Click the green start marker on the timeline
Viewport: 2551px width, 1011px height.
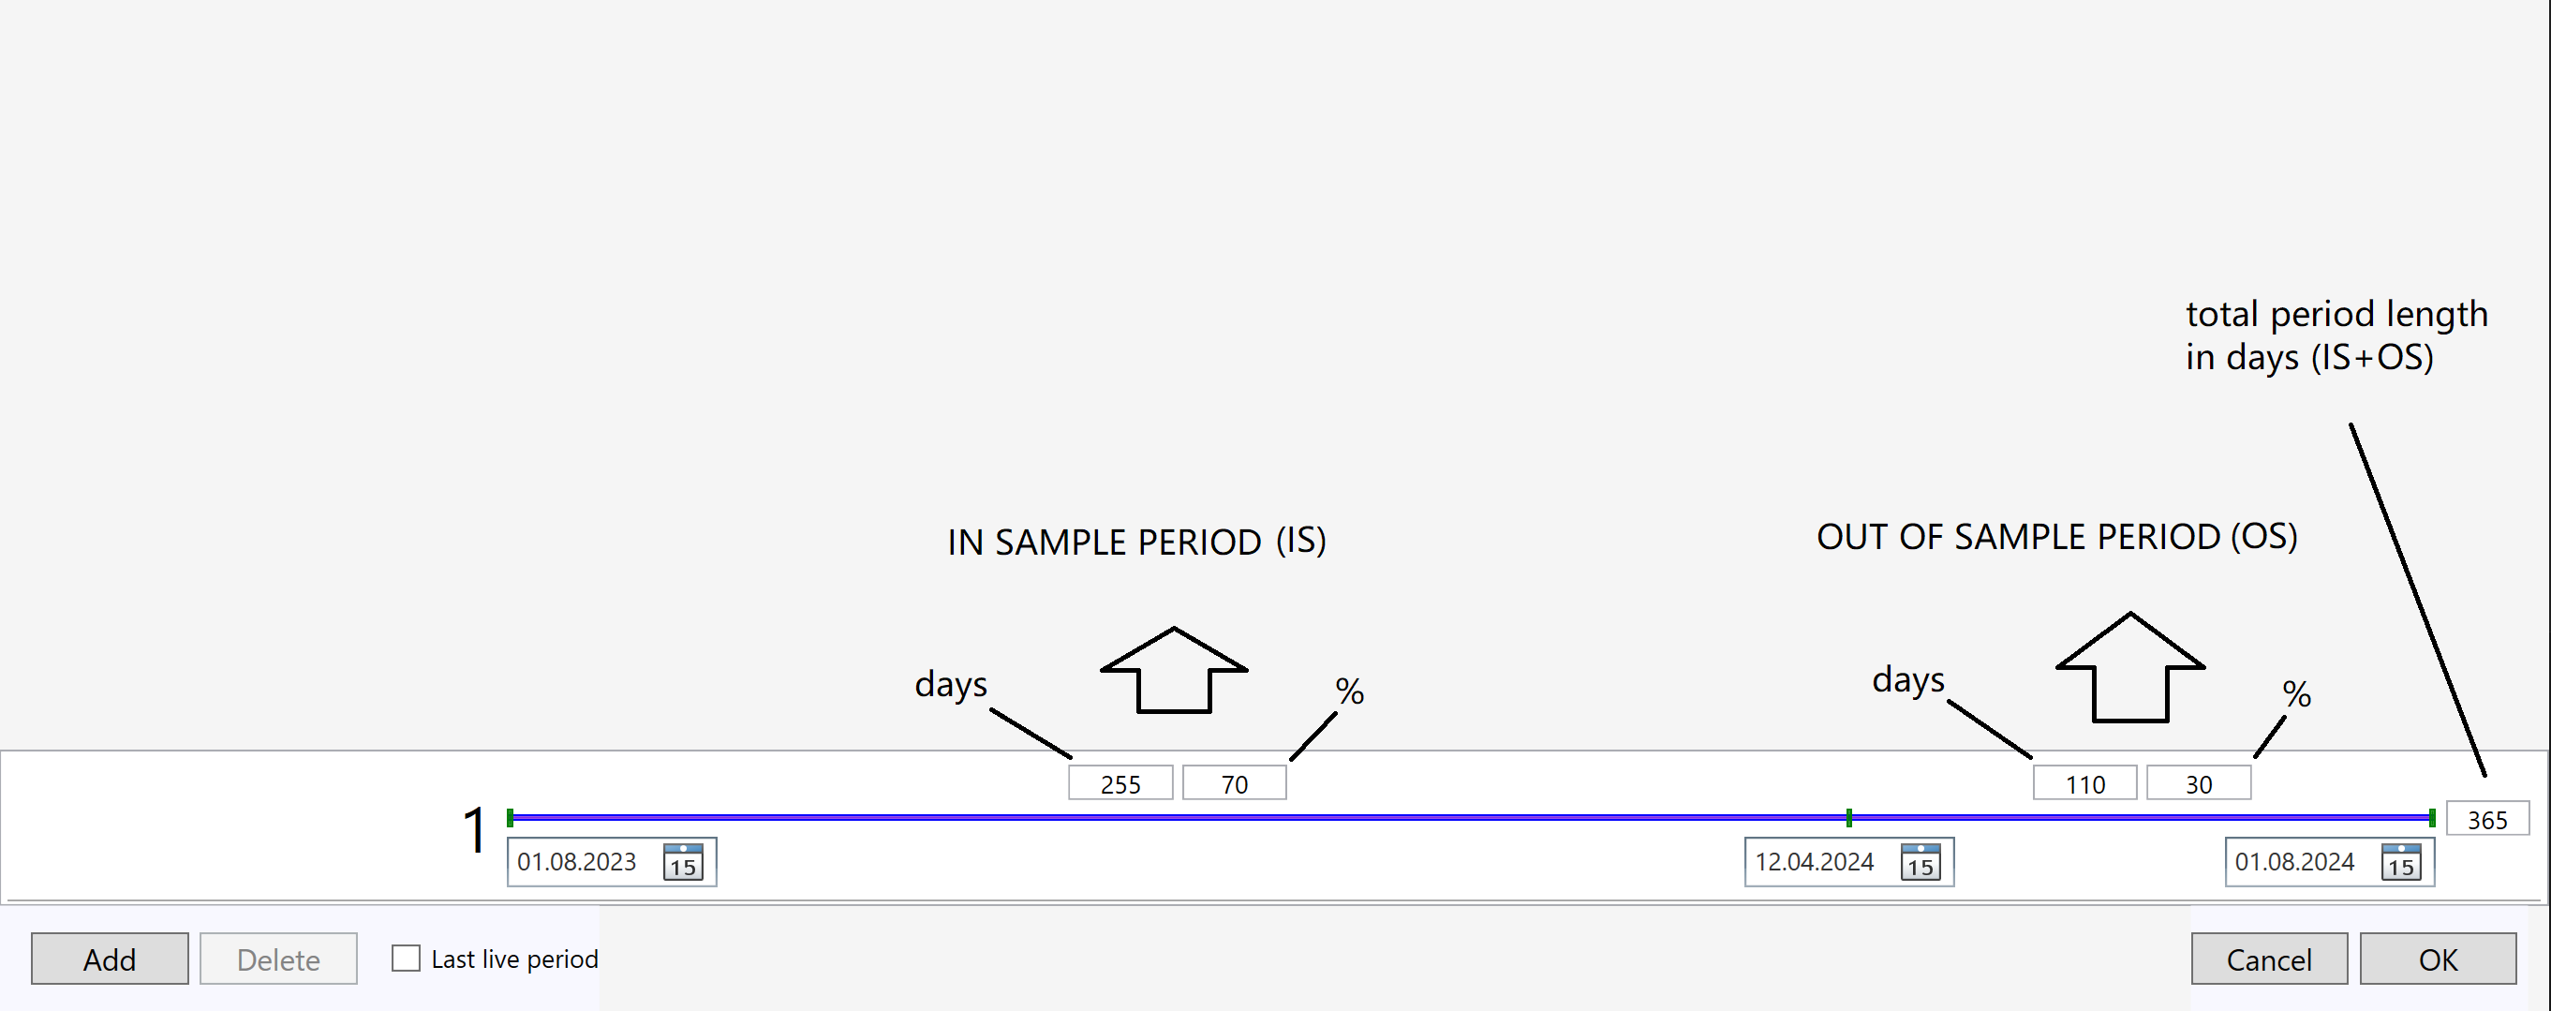click(x=510, y=818)
